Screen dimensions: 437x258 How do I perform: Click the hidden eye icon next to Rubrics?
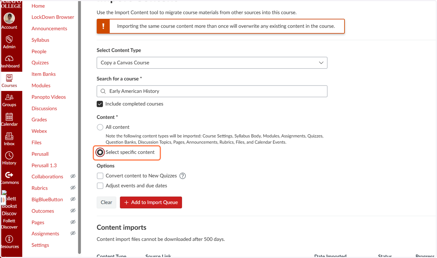click(x=73, y=188)
